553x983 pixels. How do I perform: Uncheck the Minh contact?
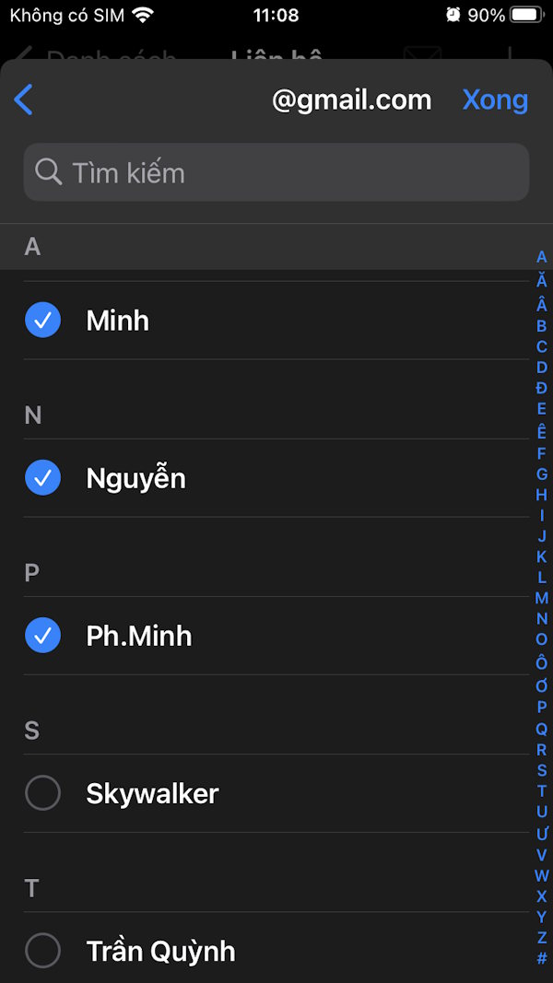(42, 320)
